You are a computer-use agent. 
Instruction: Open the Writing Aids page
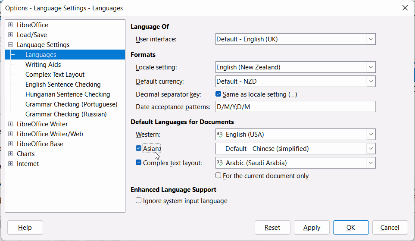point(43,65)
